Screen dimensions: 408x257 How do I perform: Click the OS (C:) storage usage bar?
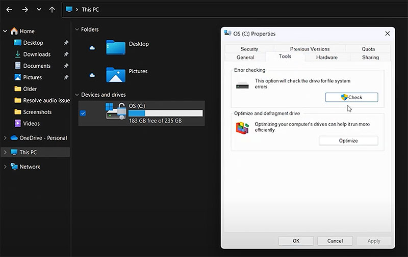(x=165, y=113)
